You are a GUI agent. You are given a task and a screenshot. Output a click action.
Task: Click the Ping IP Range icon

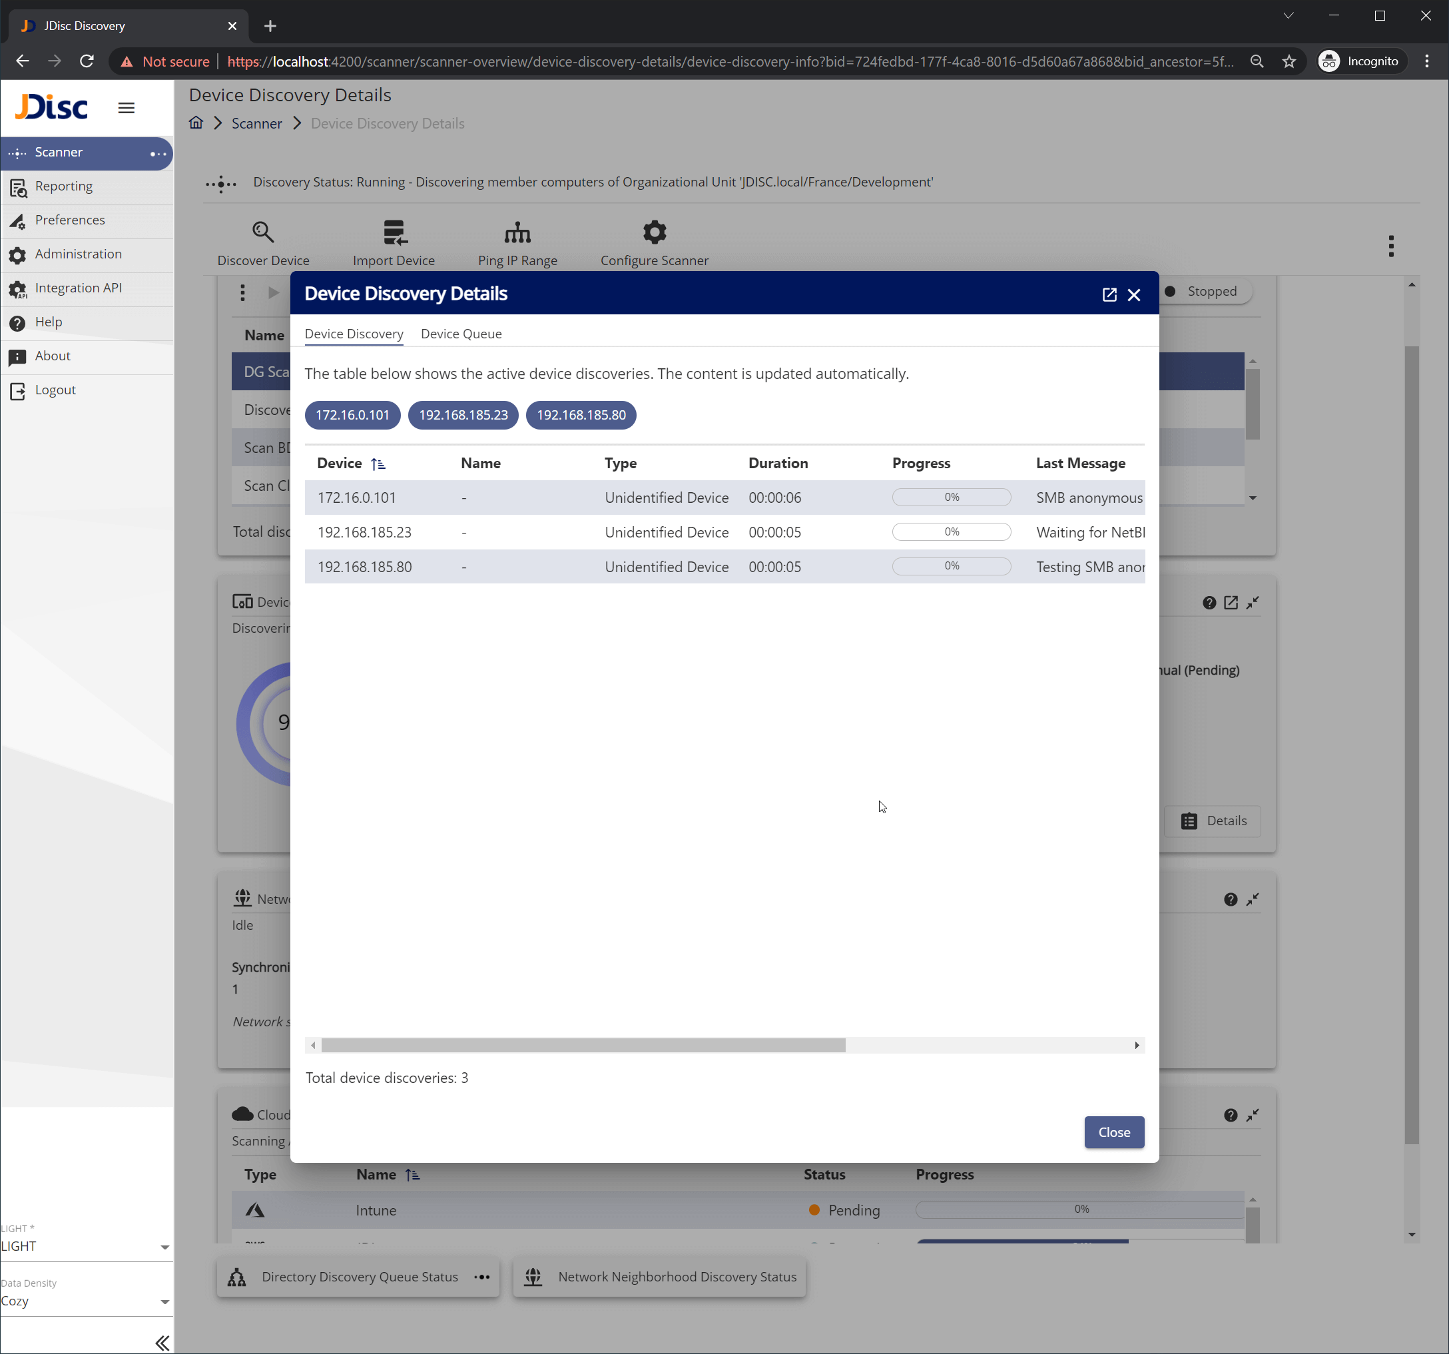click(517, 232)
